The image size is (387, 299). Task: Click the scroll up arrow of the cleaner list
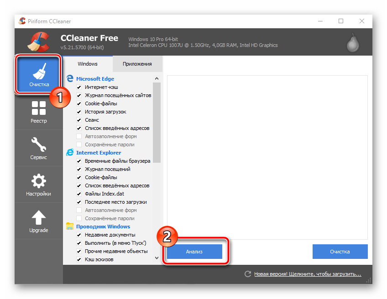[x=157, y=78]
